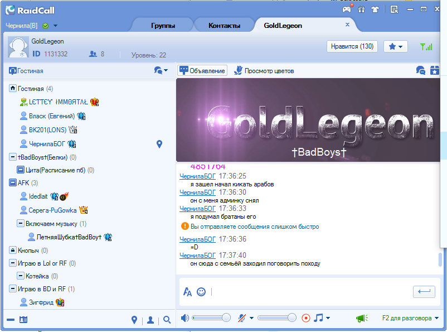447x332 pixels.
Task: Close the GoldLegeon tab
Action: click(x=347, y=25)
